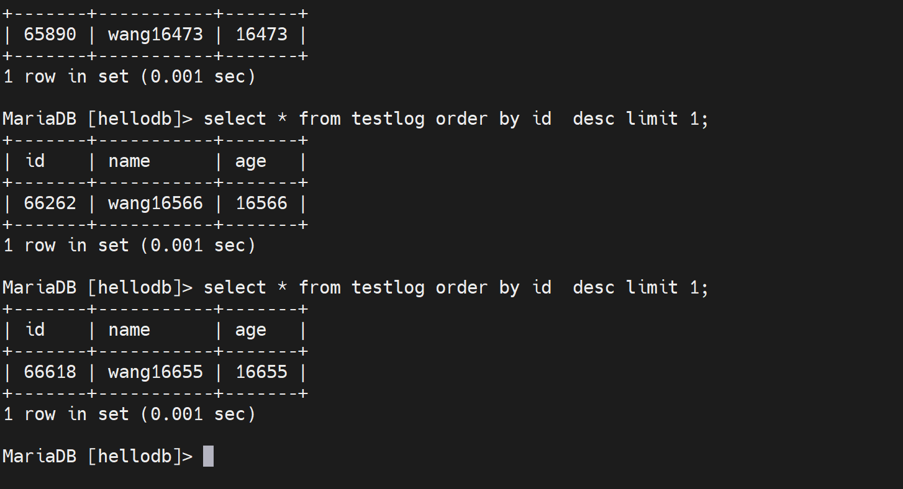Click the id value 65890

(50, 34)
